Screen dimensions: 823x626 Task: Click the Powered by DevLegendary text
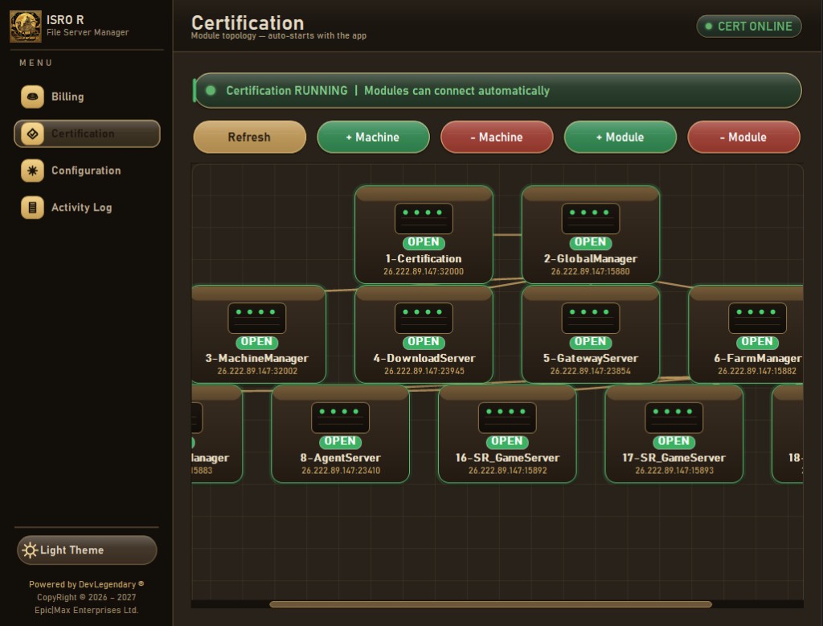tap(87, 584)
